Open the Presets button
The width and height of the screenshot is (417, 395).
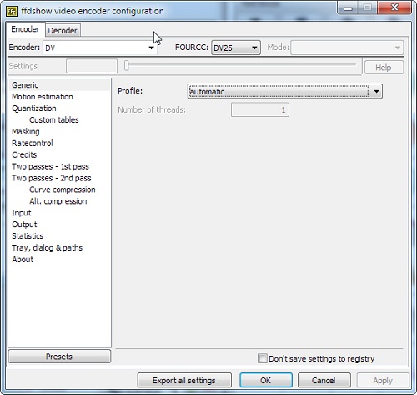pyautogui.click(x=59, y=357)
